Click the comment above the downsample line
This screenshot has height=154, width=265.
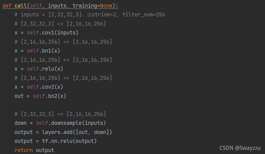point(60,114)
